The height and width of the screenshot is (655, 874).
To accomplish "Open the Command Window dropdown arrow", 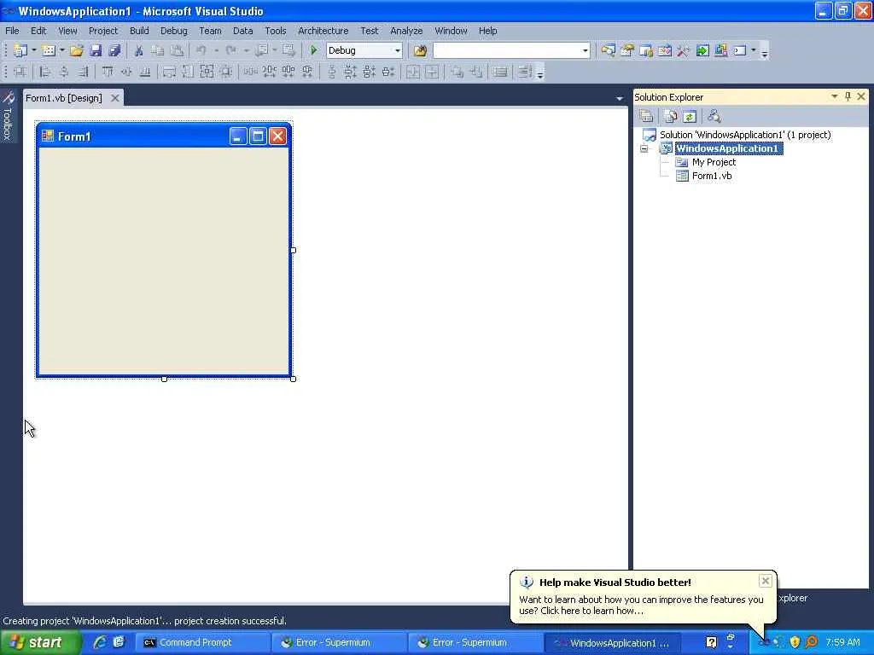I will click(x=753, y=50).
